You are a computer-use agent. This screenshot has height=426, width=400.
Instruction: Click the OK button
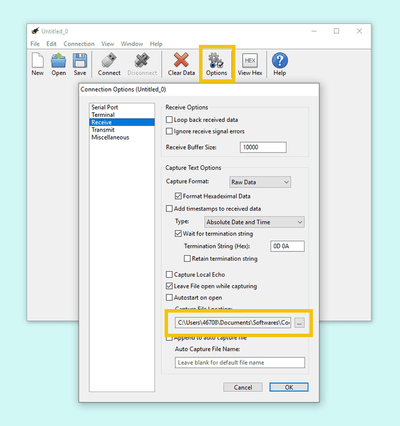(289, 387)
